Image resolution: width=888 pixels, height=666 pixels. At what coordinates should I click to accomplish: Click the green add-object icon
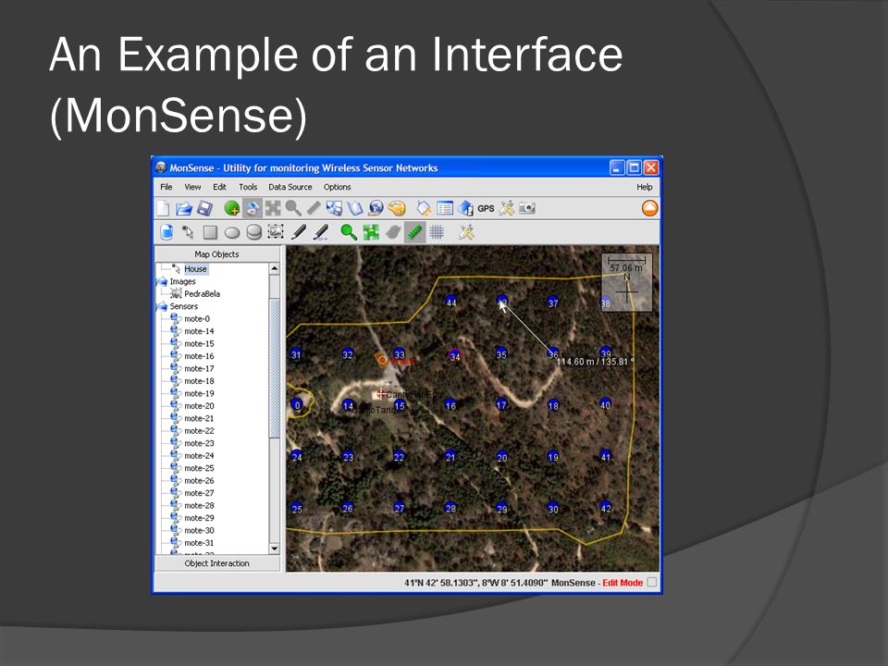point(231,208)
